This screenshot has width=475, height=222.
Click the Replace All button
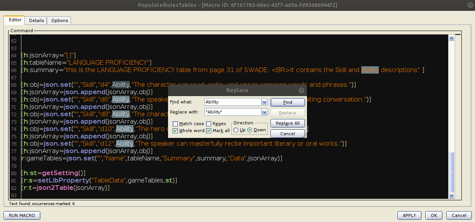click(x=288, y=123)
